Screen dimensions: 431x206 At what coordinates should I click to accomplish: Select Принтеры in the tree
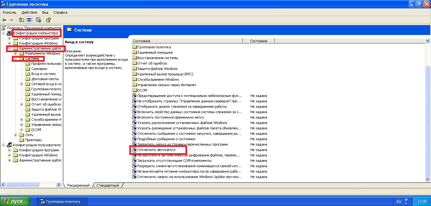pyautogui.click(x=33, y=140)
